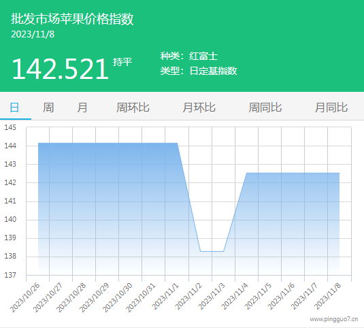Select the 日 daily tab
This screenshot has height=328, width=364.
14,108
